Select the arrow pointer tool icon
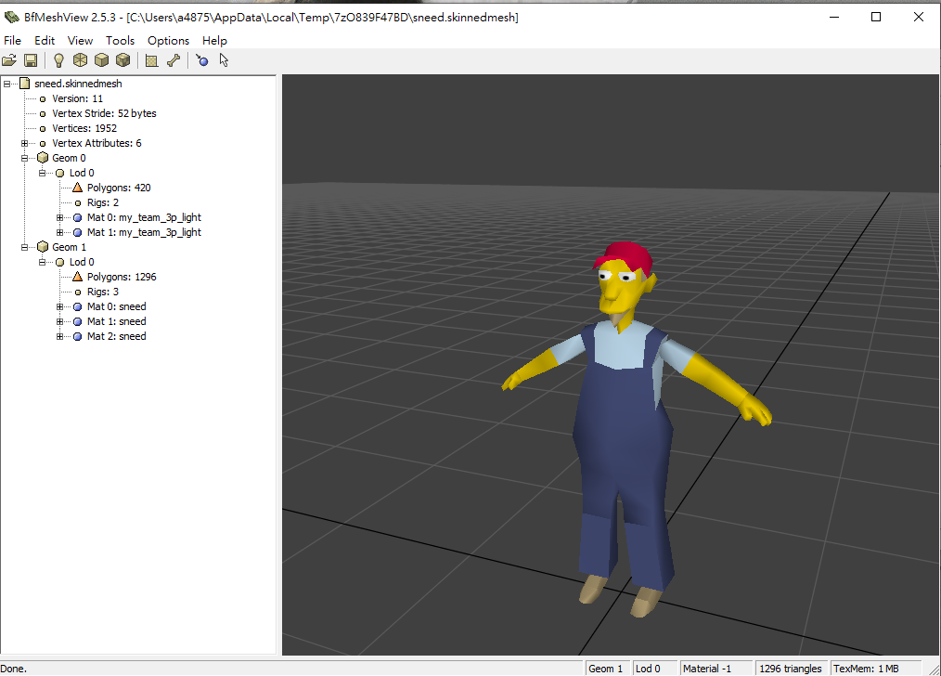Image resolution: width=941 pixels, height=676 pixels. click(x=224, y=60)
